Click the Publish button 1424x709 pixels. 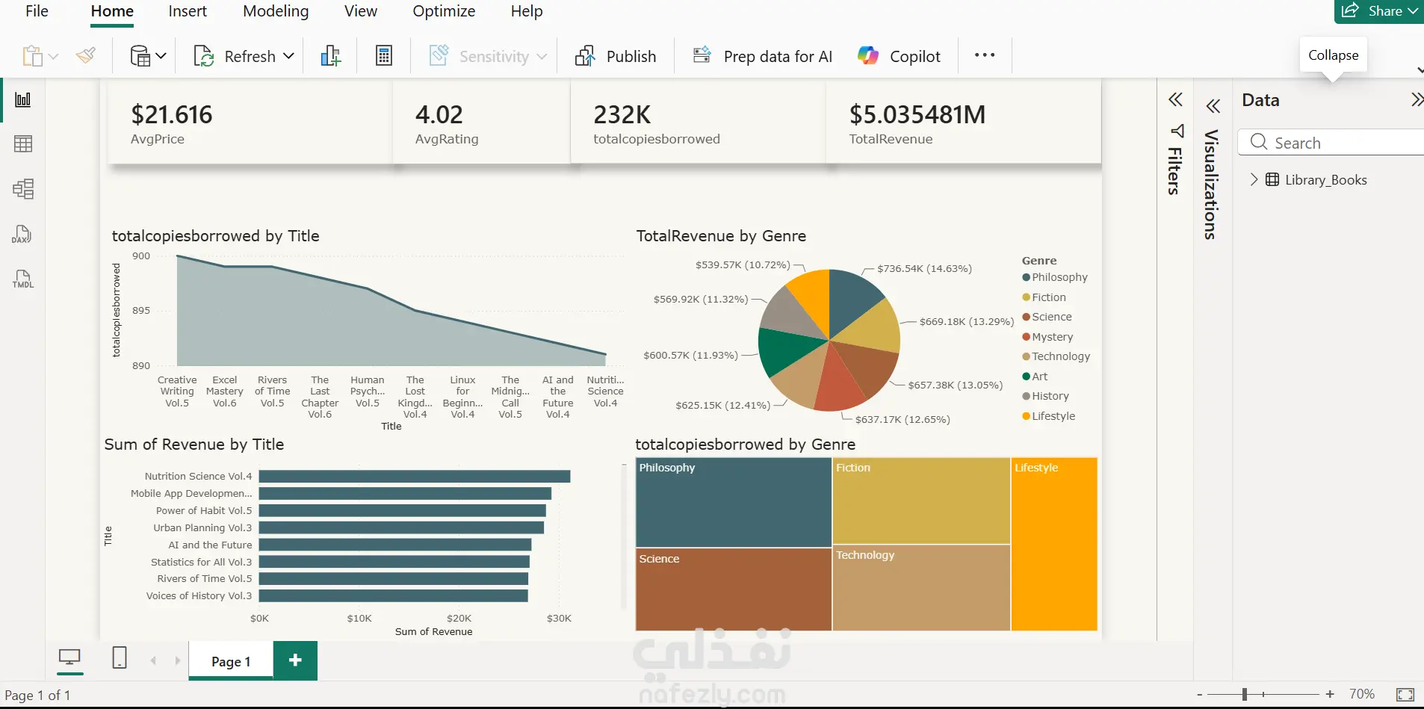pos(616,56)
